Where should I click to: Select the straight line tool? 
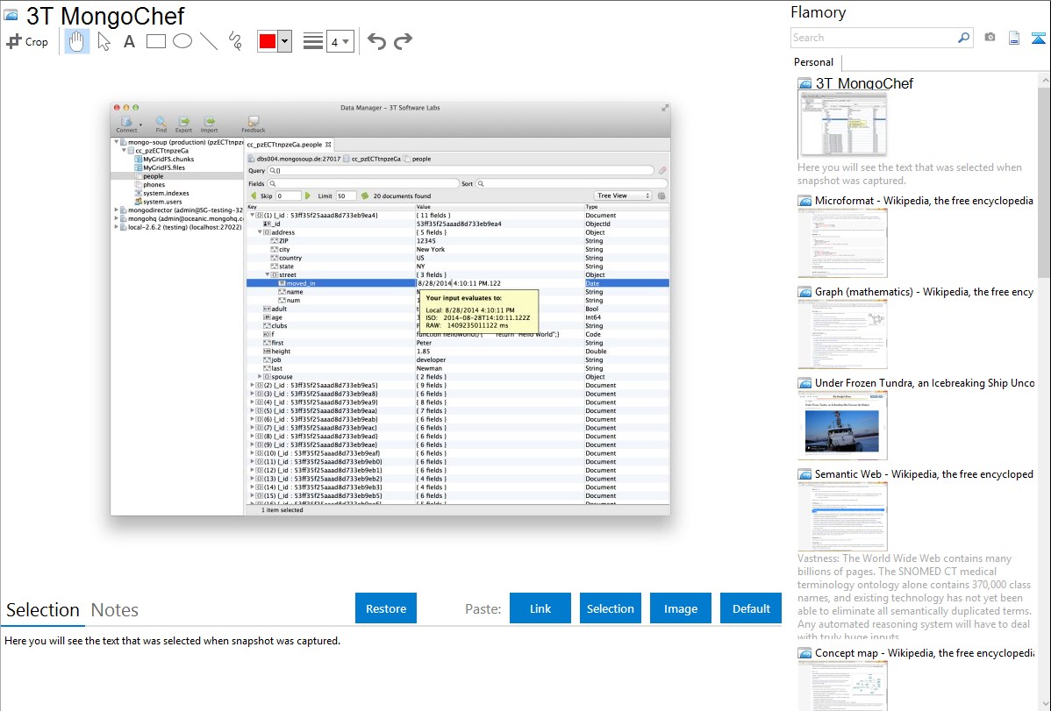pyautogui.click(x=209, y=41)
